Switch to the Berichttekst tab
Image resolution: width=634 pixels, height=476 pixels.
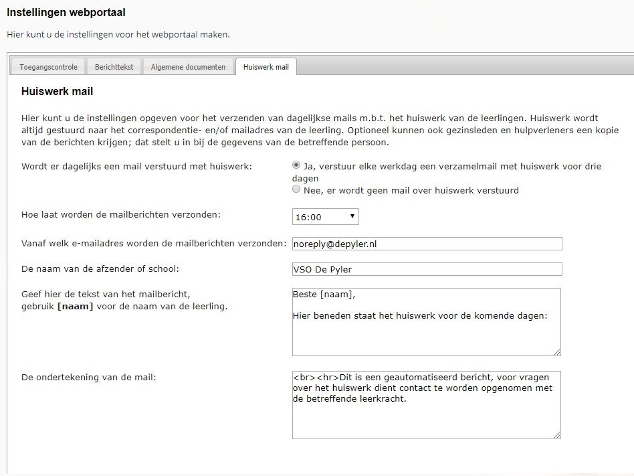coord(114,67)
